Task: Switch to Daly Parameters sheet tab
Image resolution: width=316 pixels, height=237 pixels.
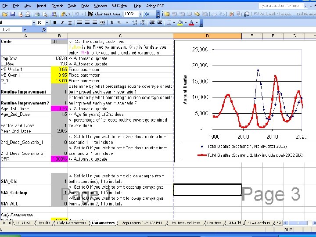Action: coord(72,223)
